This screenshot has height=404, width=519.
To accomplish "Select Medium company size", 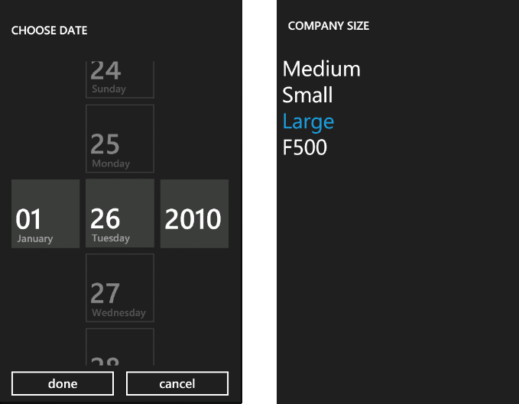I will point(321,69).
